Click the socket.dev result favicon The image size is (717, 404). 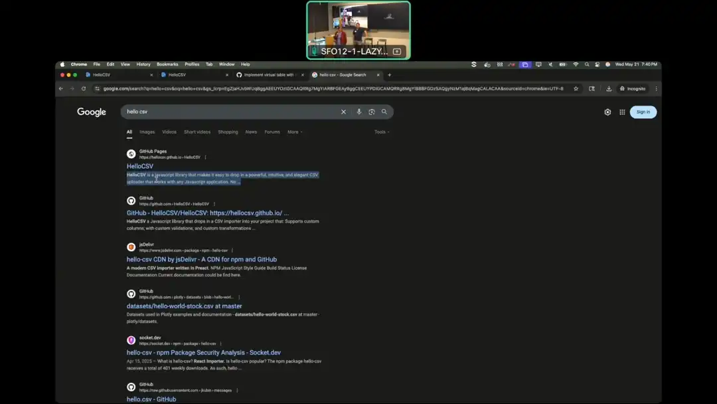pos(131,340)
